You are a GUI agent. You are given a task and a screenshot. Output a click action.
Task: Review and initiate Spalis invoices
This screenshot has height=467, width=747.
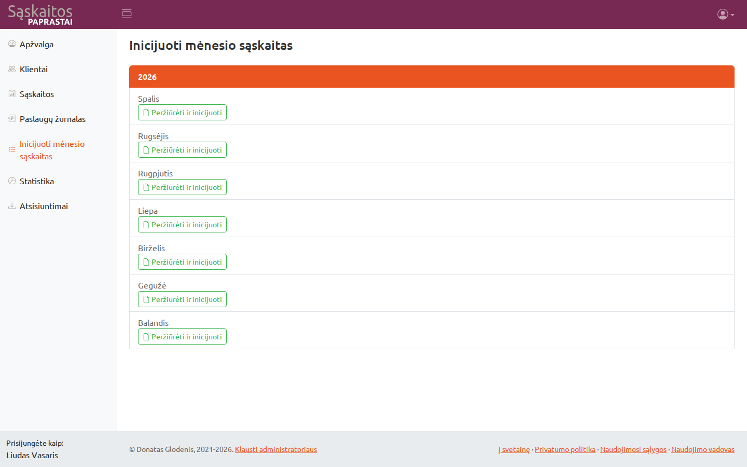tap(182, 113)
